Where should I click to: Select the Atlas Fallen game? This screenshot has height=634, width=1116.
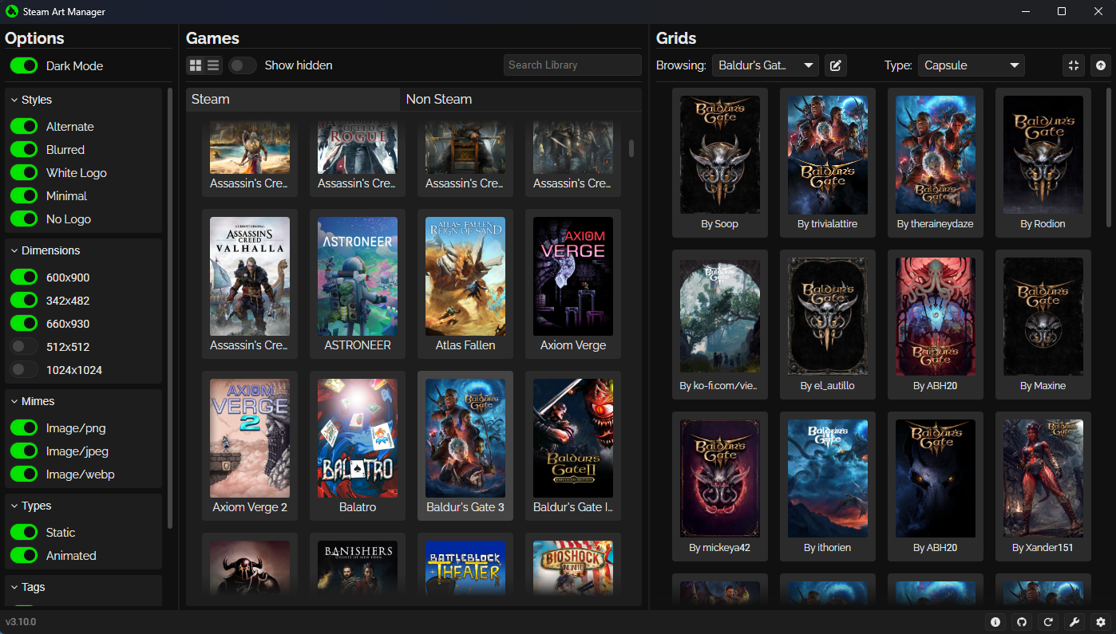pyautogui.click(x=465, y=284)
